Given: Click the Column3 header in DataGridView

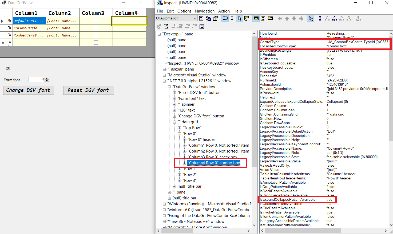Looking at the screenshot, I should (x=96, y=13).
